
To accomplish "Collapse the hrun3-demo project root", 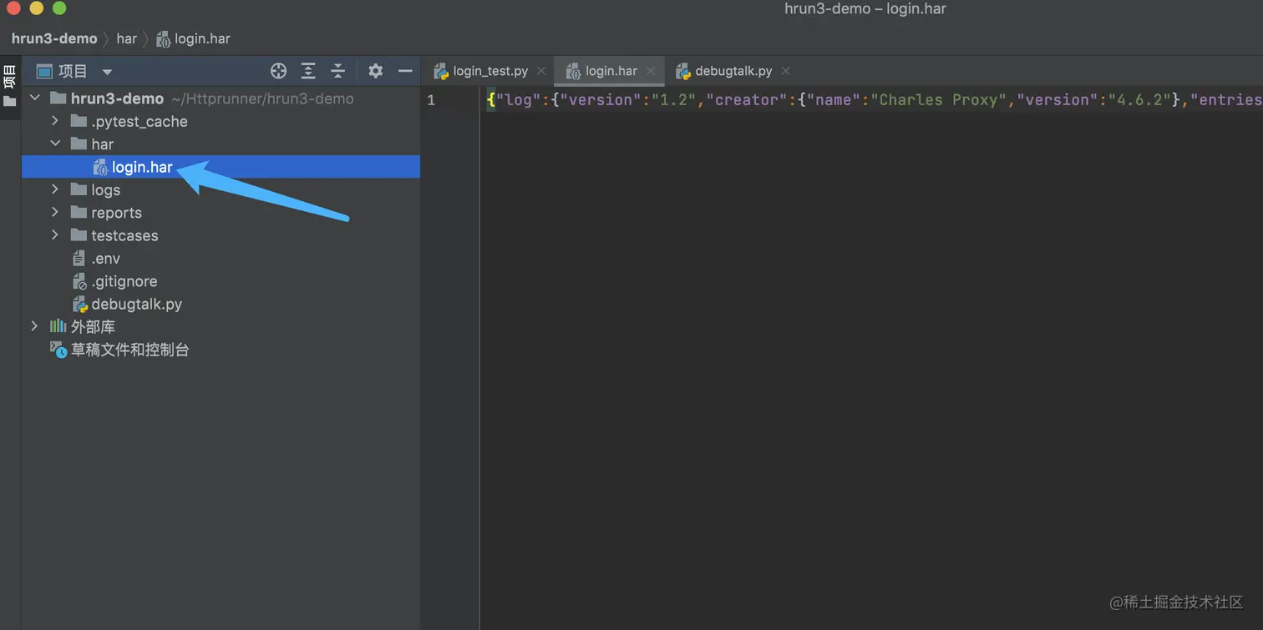I will (35, 98).
